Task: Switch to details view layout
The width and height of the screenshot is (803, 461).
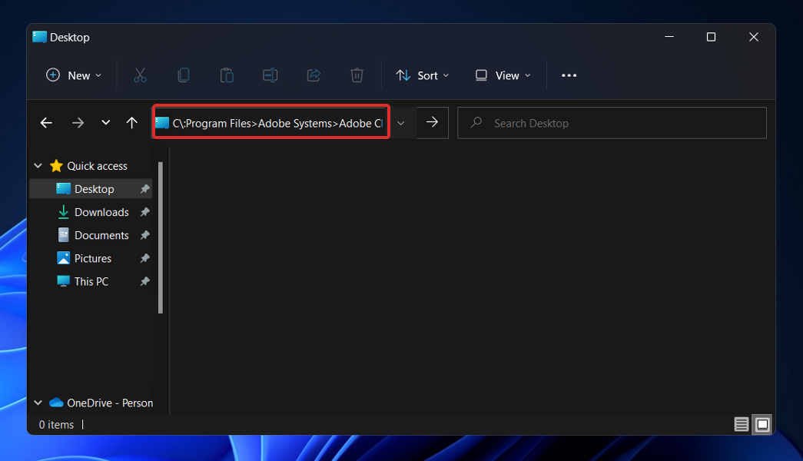Action: tap(741, 424)
